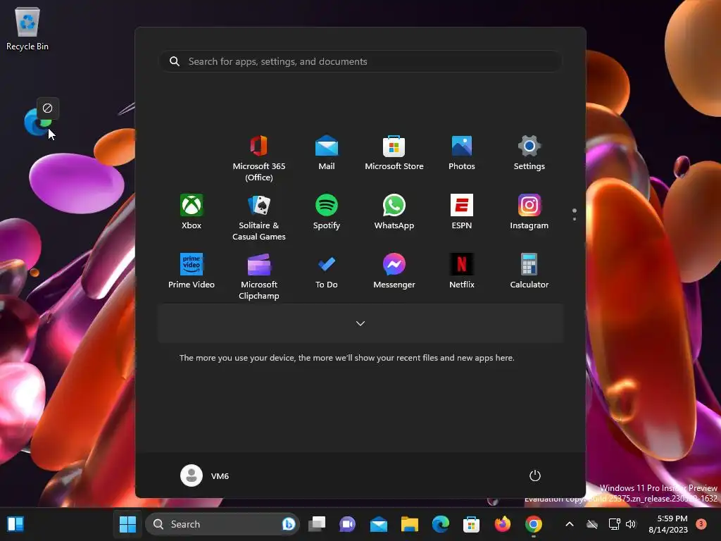Open notification badge showing 3
721x541 pixels.
(x=701, y=524)
